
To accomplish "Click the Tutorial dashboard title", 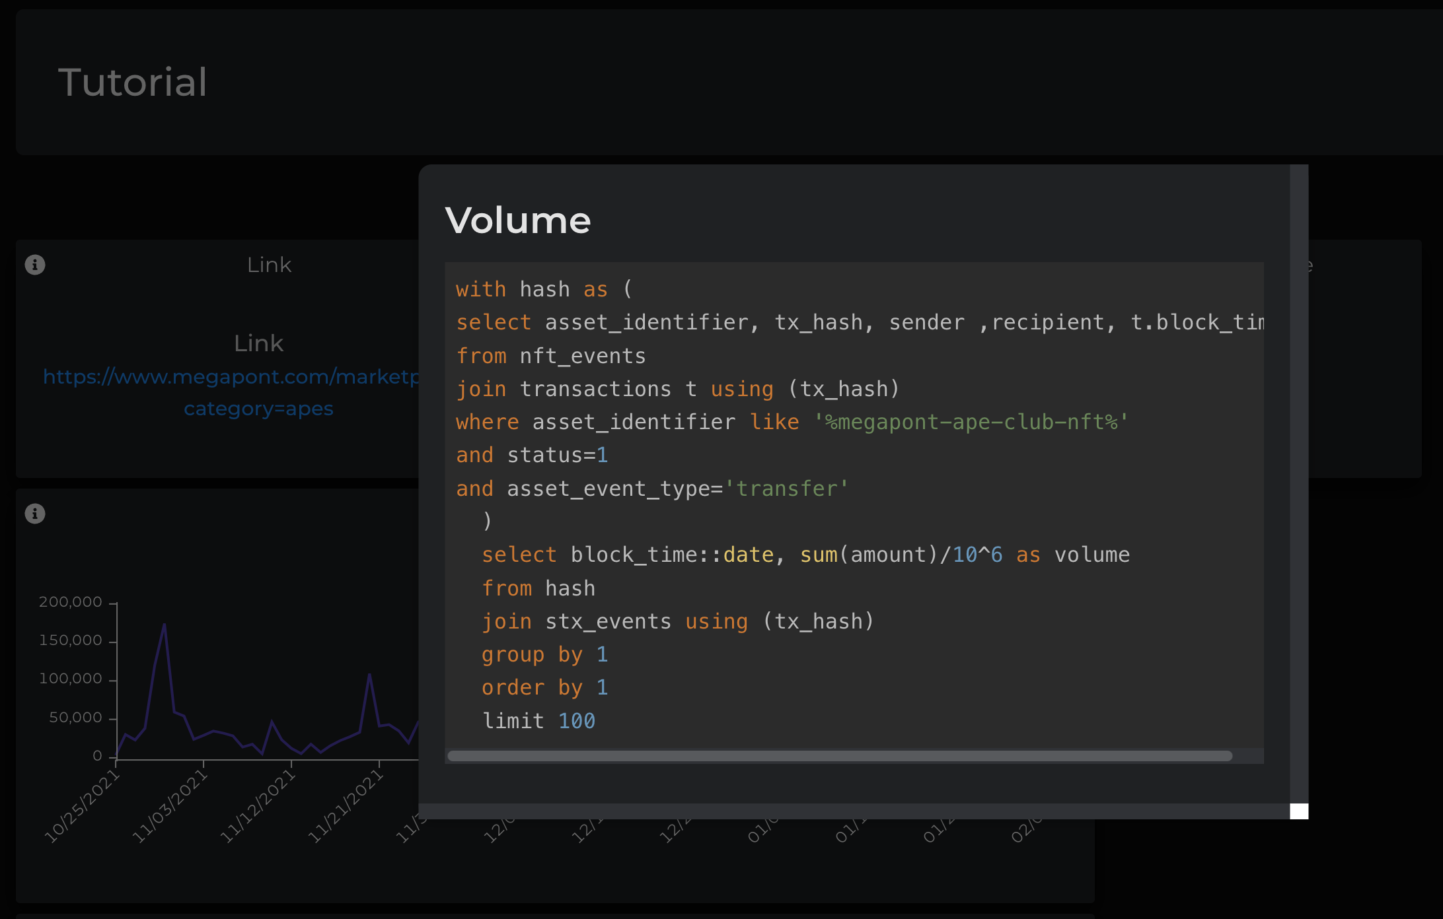I will [133, 83].
